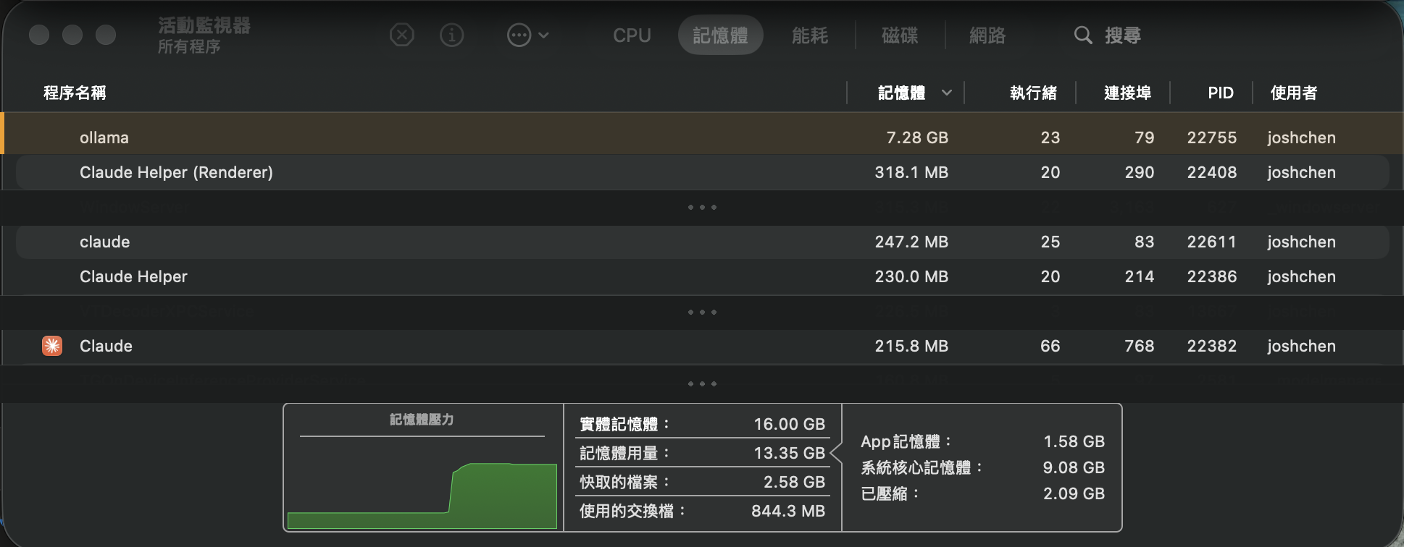Click the 230.0 MB memory value
Image resolution: width=1404 pixels, height=547 pixels.
point(911,276)
